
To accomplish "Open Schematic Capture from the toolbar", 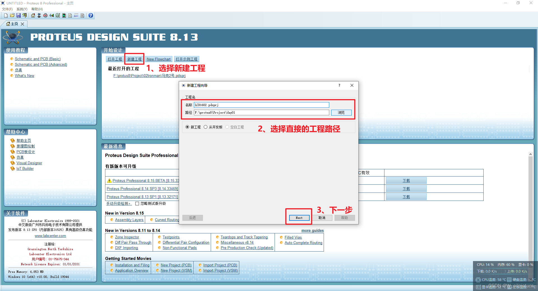I will (x=39, y=15).
